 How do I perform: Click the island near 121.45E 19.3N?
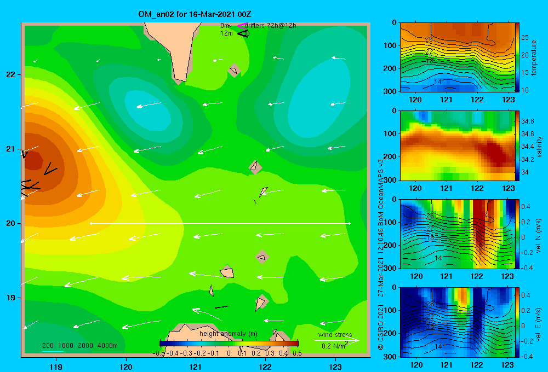tap(227, 272)
